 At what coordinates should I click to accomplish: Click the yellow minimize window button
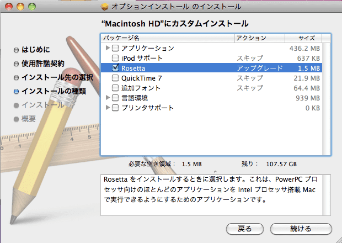20,7
